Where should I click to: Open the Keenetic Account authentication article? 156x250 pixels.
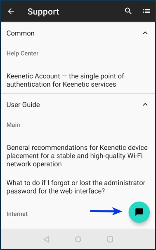65,80
